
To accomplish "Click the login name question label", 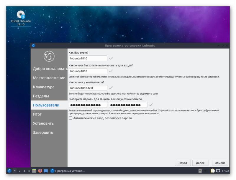I will pos(101,65).
